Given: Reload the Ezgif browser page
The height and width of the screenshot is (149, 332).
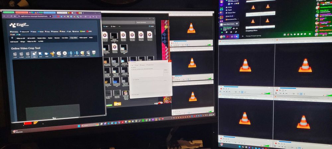Looking at the screenshot, I should click(11, 16).
